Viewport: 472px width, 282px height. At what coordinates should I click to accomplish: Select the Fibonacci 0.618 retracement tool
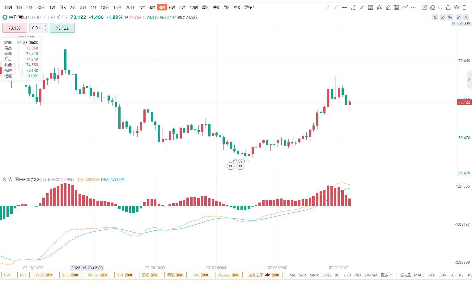point(370,7)
